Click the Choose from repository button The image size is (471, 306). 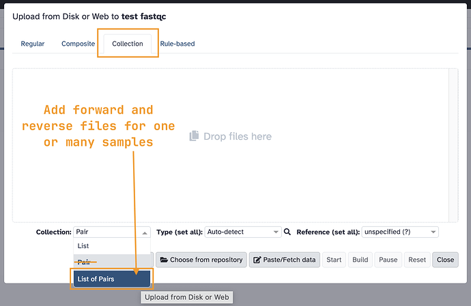coord(201,260)
